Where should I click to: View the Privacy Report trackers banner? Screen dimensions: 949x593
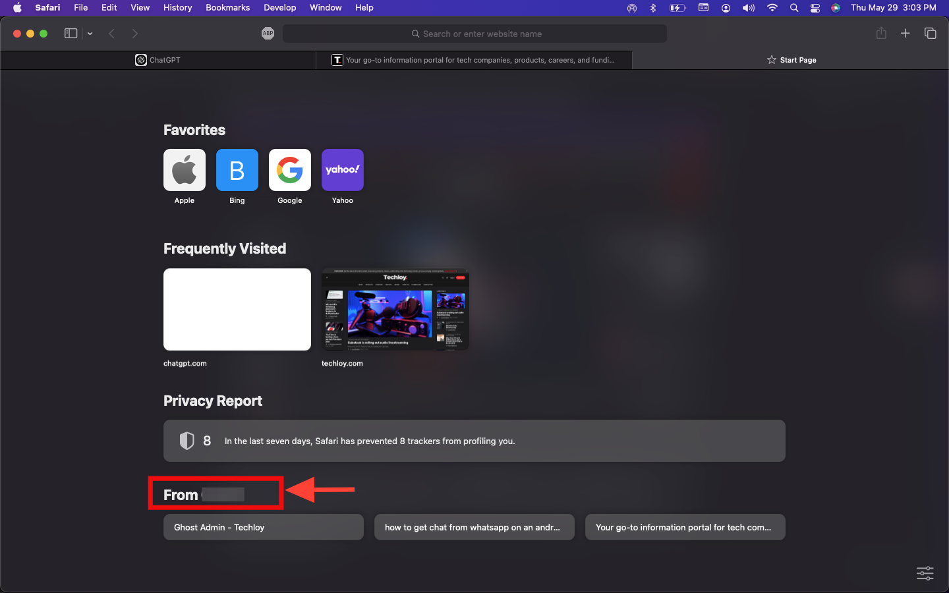(x=474, y=441)
